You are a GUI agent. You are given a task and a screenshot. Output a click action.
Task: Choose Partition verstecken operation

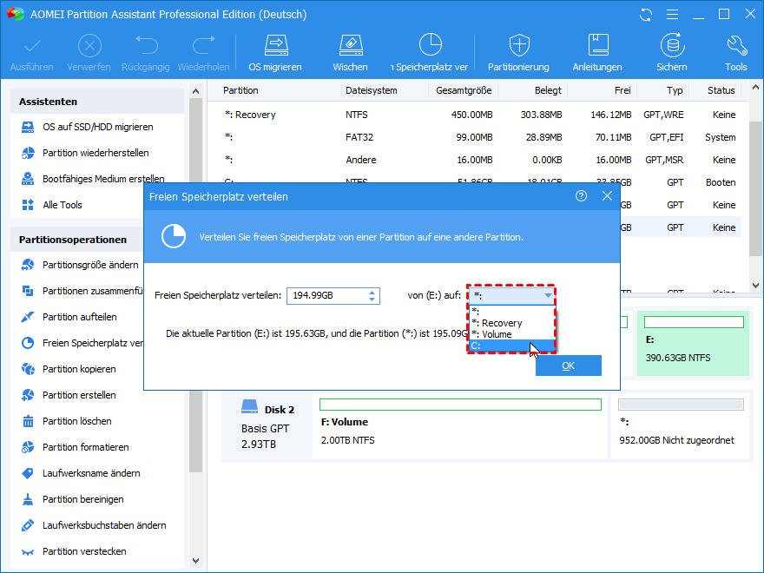tap(74, 551)
